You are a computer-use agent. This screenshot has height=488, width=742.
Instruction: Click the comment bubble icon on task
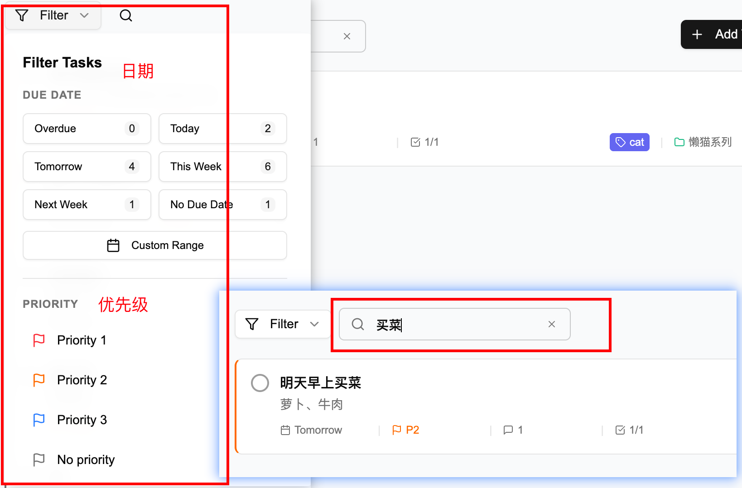(508, 430)
